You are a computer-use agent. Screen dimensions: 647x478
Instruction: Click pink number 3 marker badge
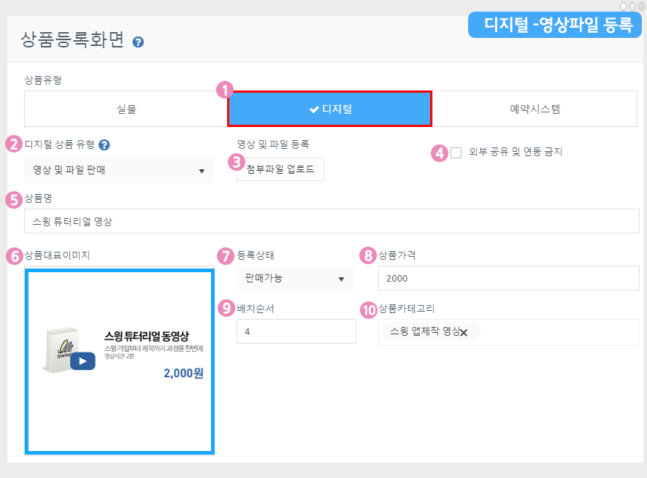236,161
